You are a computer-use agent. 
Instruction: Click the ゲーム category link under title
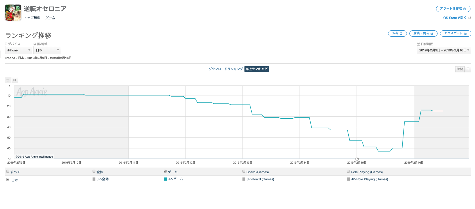click(x=50, y=18)
